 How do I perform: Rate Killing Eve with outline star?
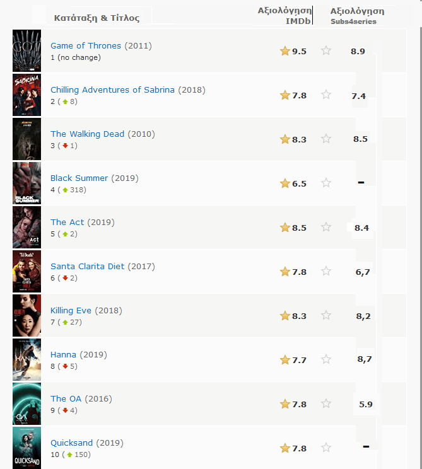tap(326, 315)
